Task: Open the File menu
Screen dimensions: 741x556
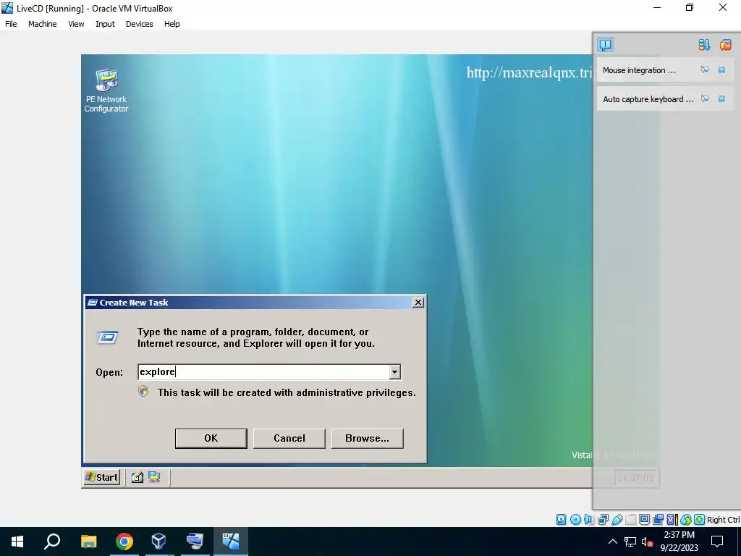Action: pos(11,24)
